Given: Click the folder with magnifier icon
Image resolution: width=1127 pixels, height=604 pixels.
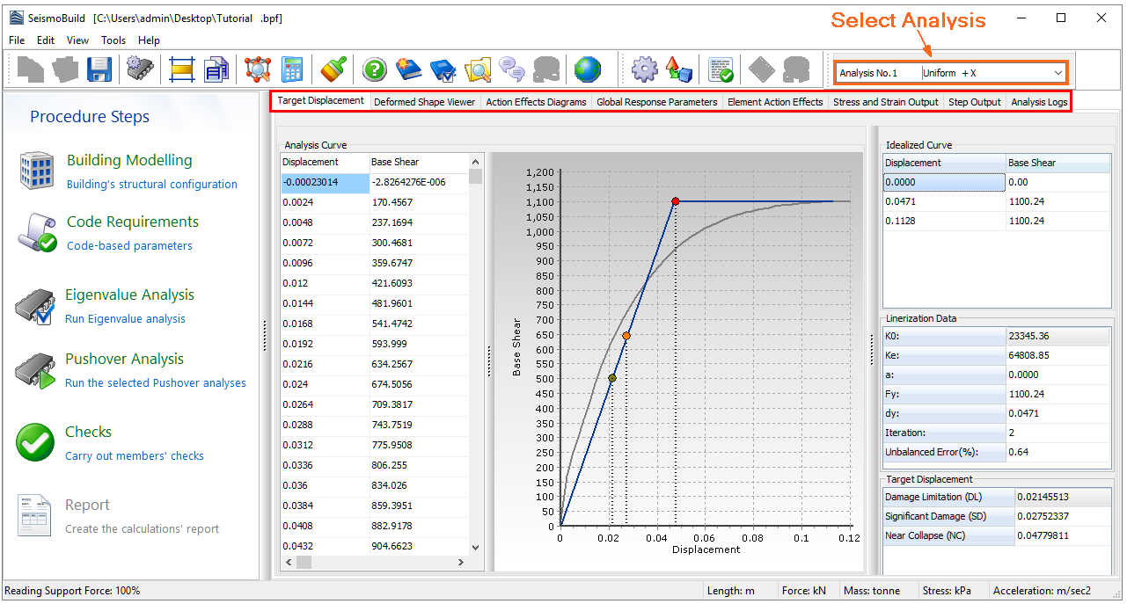Looking at the screenshot, I should coord(478,69).
